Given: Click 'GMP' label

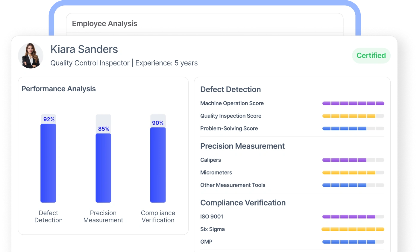Looking at the screenshot, I should point(206,242).
